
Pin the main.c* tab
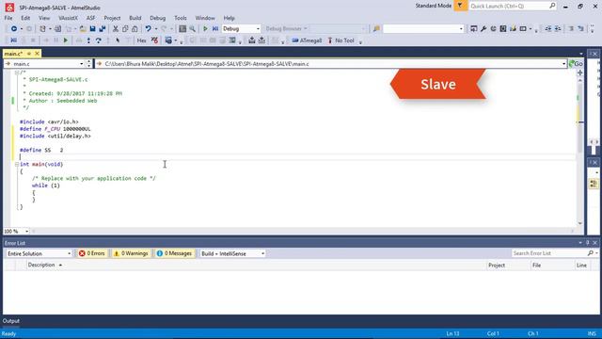(x=29, y=54)
